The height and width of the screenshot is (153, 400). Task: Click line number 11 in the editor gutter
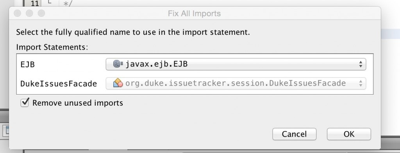tap(34, 3)
